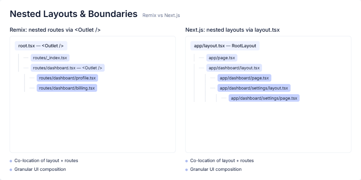The image size is (361, 180).
Task: Select app/layout.tsx — RootLayout node
Action: [x=225, y=46]
